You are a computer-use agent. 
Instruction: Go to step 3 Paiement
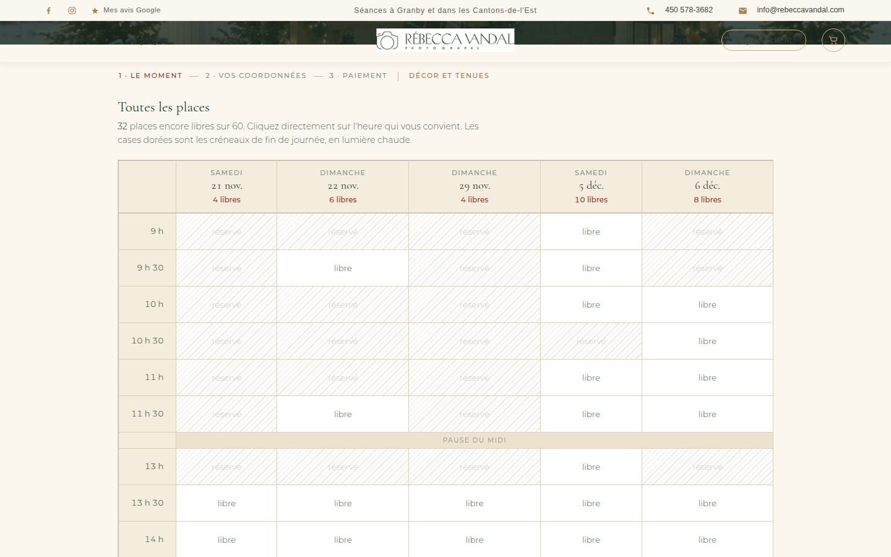click(x=358, y=76)
